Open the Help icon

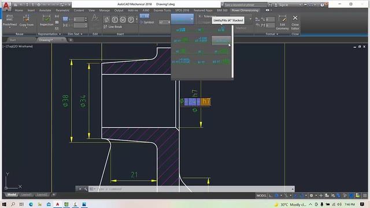click(x=322, y=5)
